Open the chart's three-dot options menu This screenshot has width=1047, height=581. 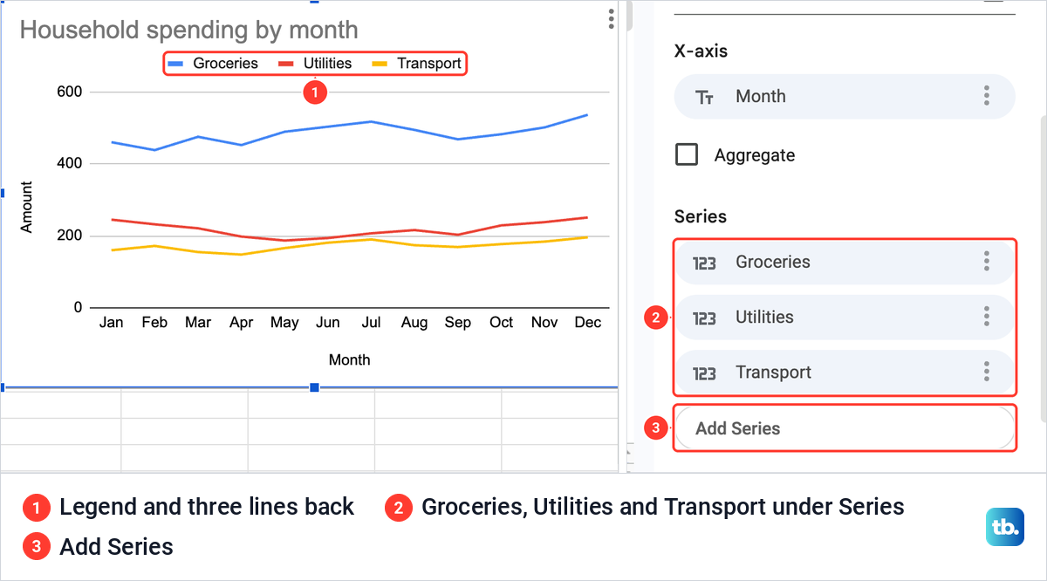(x=612, y=18)
